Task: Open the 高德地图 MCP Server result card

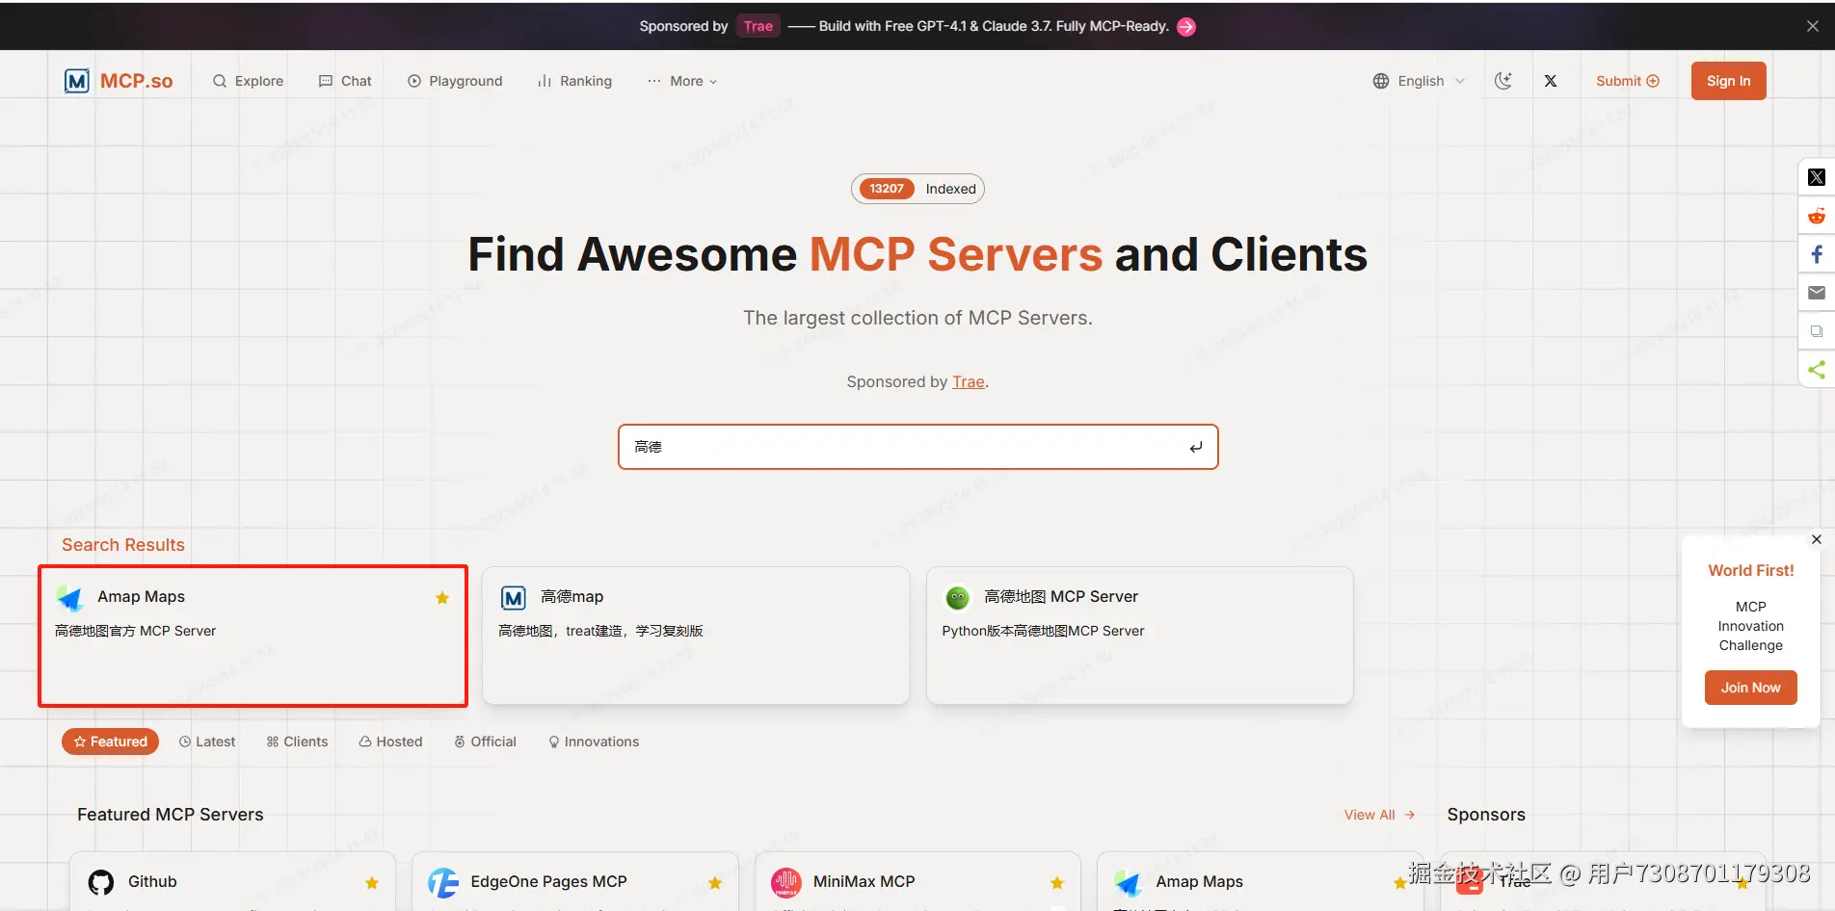Action: [x=1140, y=636]
